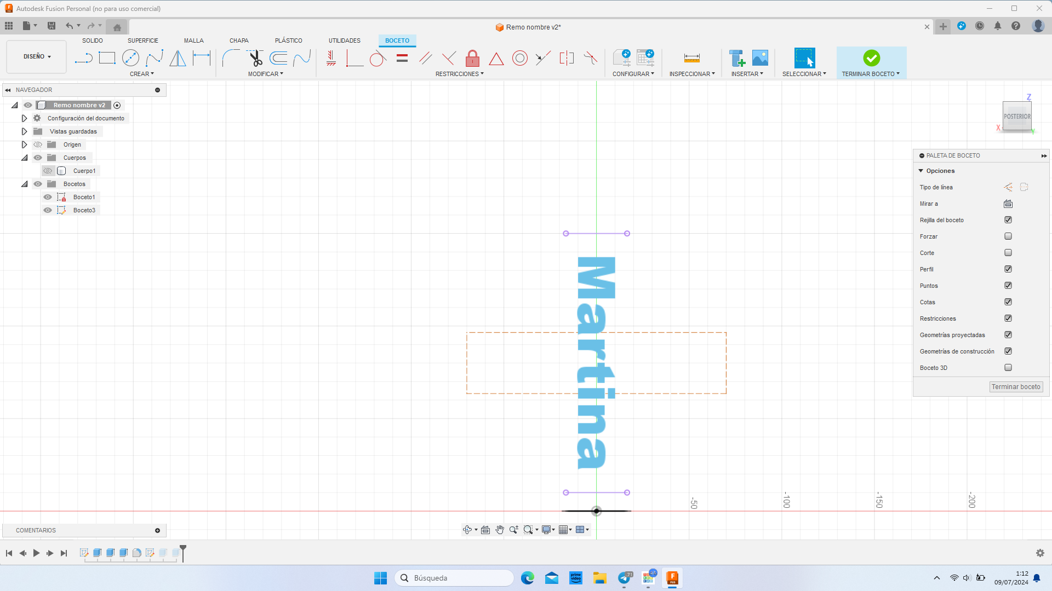Select the Offset tool
Image resolution: width=1052 pixels, height=591 pixels.
pyautogui.click(x=278, y=58)
